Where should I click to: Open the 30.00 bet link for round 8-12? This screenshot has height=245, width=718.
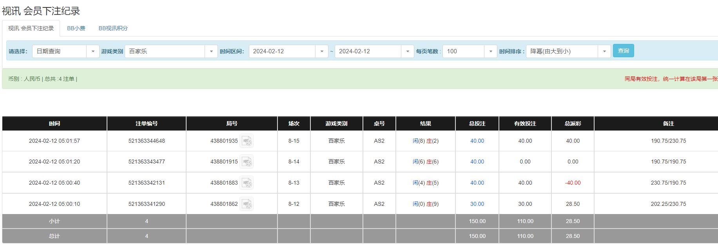tap(477, 204)
